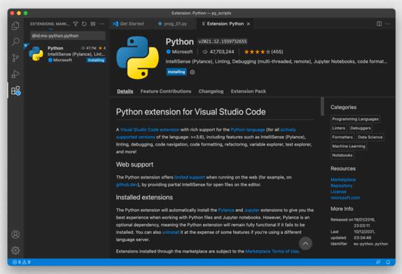Click the Microsoft publisher name
This screenshot has width=402, height=274.
182,52
